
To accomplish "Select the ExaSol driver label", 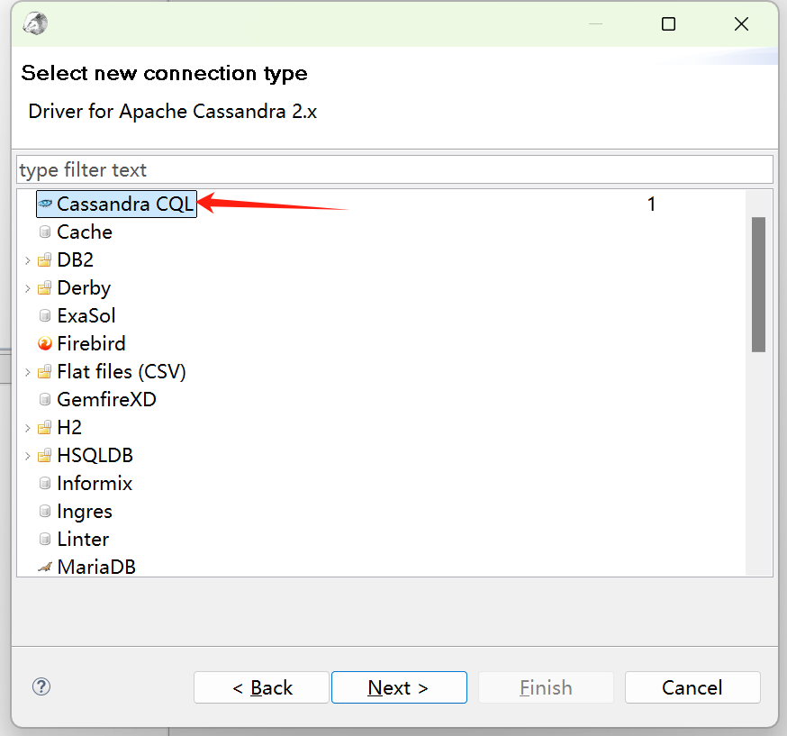I will pyautogui.click(x=86, y=316).
